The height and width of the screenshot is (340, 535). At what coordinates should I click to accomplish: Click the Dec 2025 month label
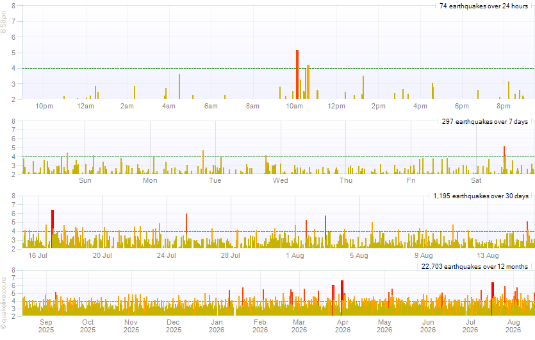point(174,326)
